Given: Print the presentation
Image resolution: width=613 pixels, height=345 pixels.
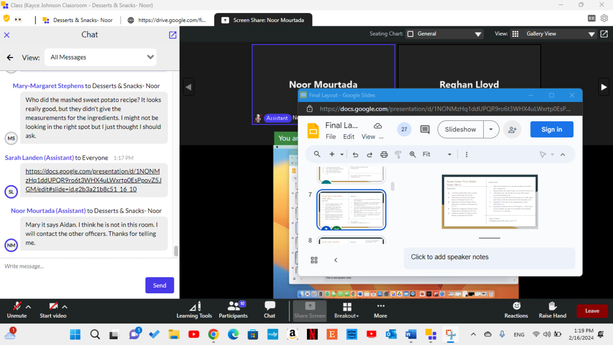Looking at the screenshot, I should pos(384,154).
